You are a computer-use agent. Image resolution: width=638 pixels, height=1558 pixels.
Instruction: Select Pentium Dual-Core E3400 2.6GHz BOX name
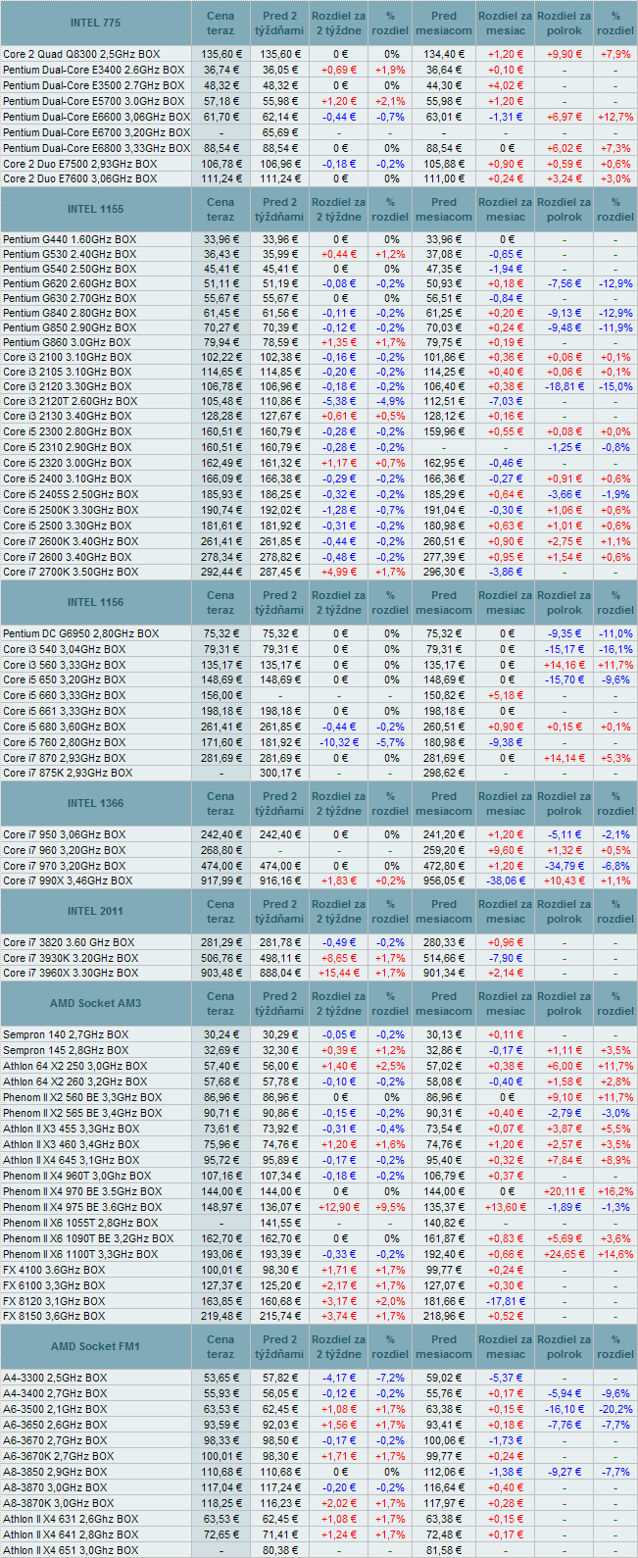(x=93, y=70)
